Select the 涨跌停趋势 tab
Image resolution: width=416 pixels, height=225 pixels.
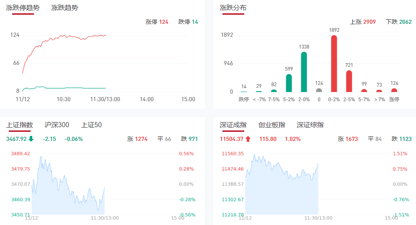[x=23, y=8]
